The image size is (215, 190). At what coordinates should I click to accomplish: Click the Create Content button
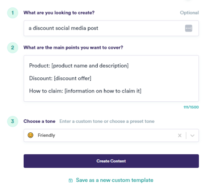[111, 161]
